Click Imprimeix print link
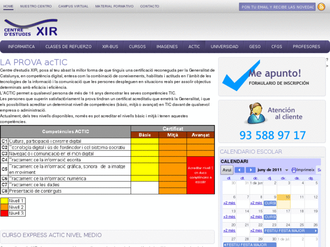 pos(305,170)
